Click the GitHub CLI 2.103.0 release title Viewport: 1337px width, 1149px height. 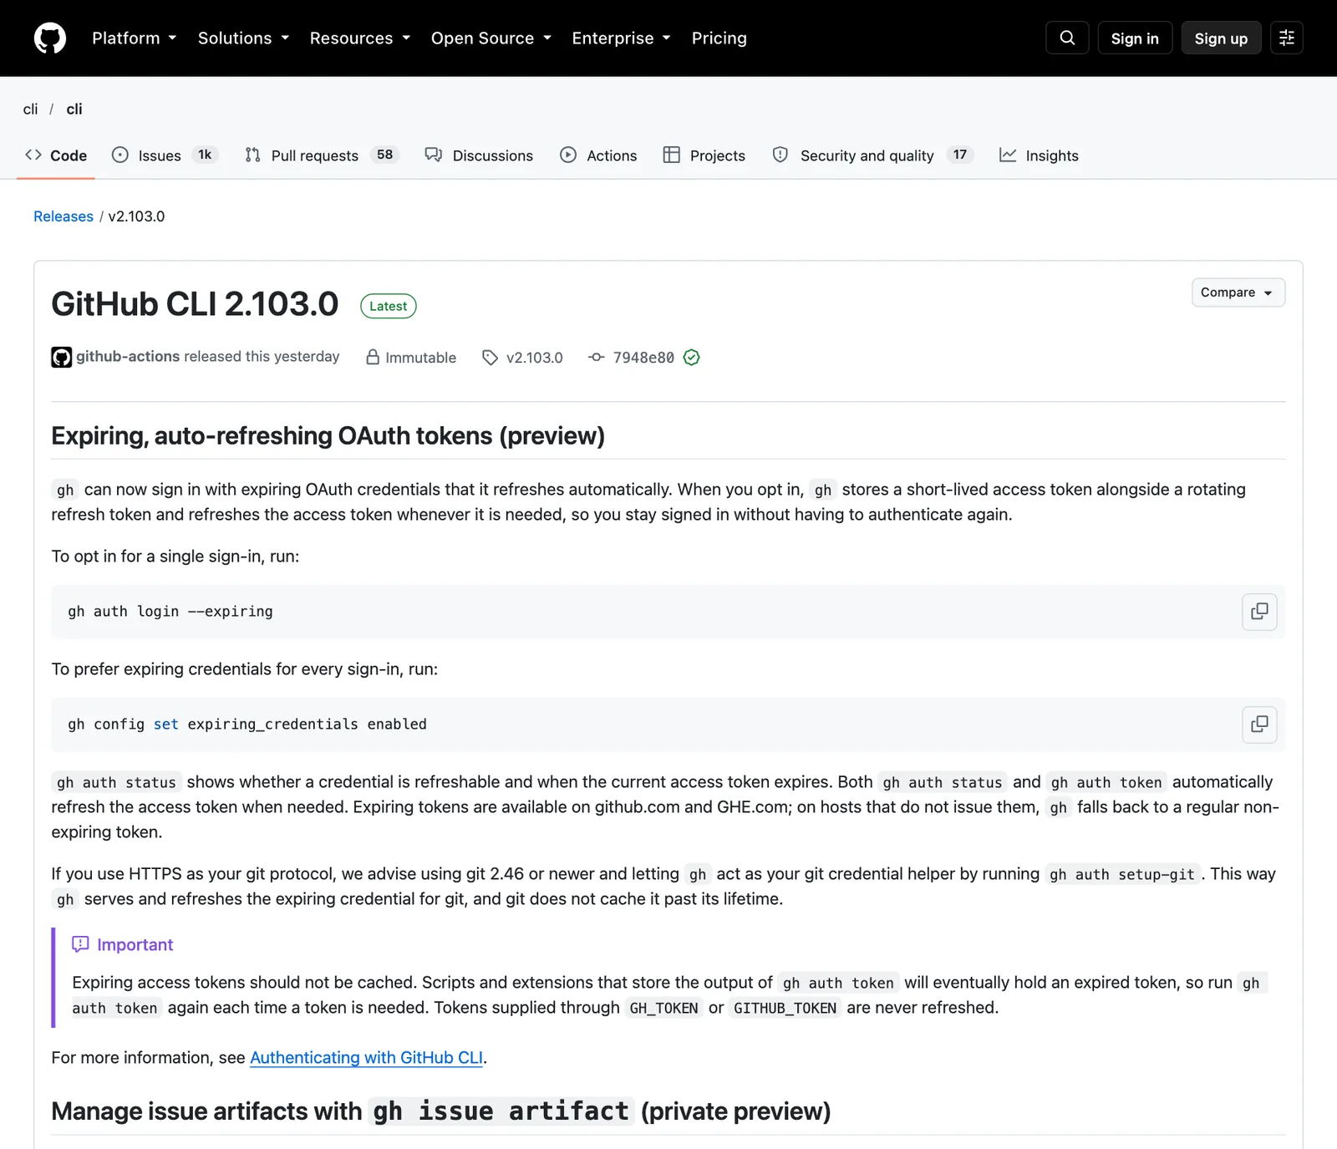(195, 304)
